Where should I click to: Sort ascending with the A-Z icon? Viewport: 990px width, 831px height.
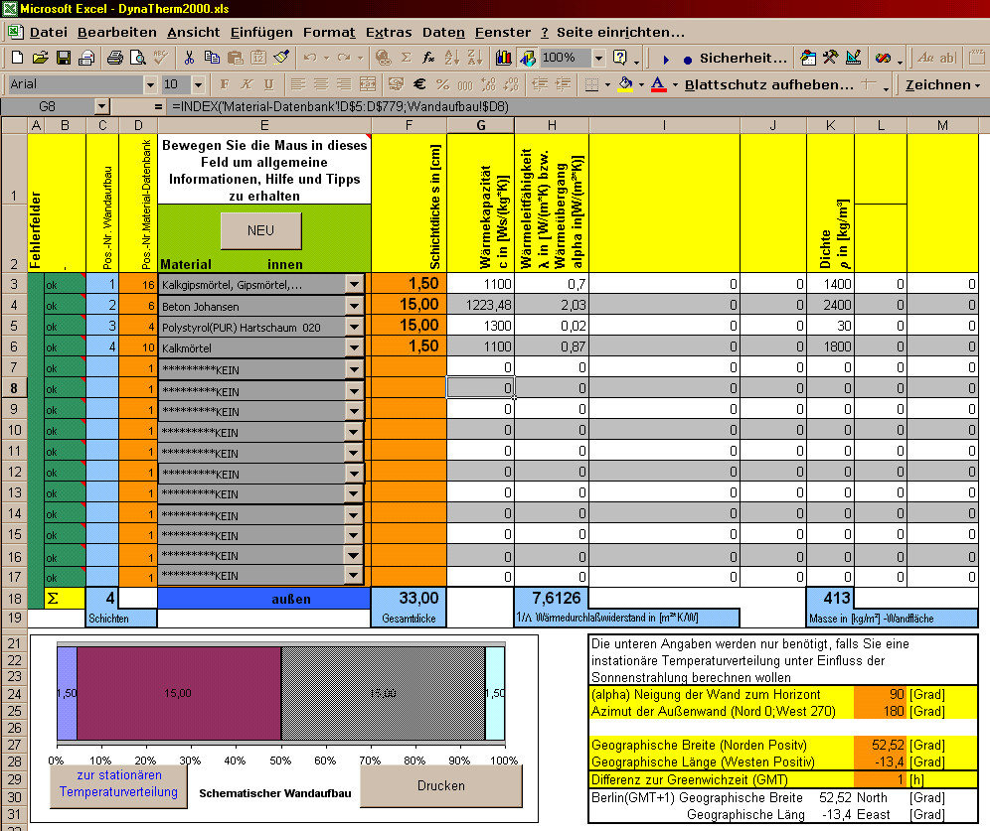click(451, 58)
